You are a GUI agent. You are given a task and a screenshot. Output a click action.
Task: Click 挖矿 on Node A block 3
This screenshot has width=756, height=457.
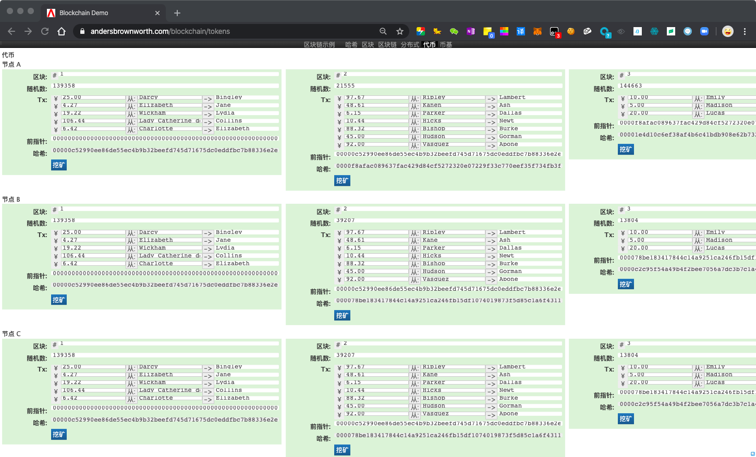pos(626,150)
